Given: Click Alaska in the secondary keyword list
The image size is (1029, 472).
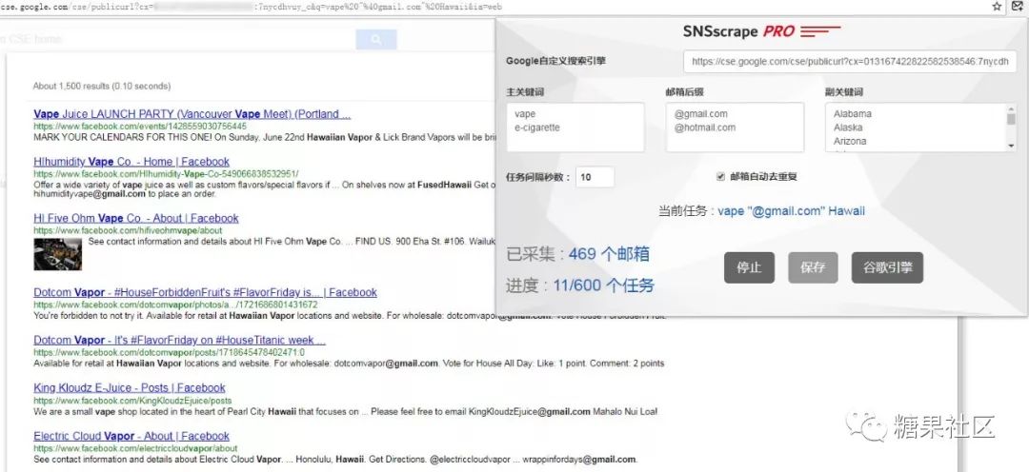Looking at the screenshot, I should coord(848,128).
